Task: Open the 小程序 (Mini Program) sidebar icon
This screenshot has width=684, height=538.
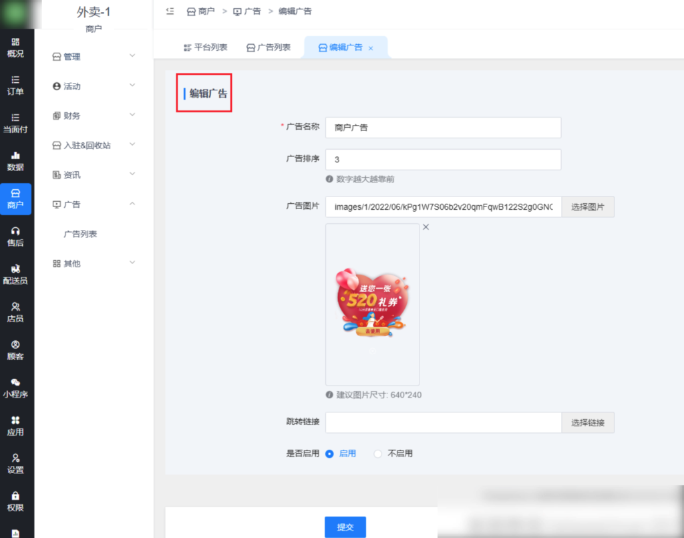Action: [x=17, y=388]
